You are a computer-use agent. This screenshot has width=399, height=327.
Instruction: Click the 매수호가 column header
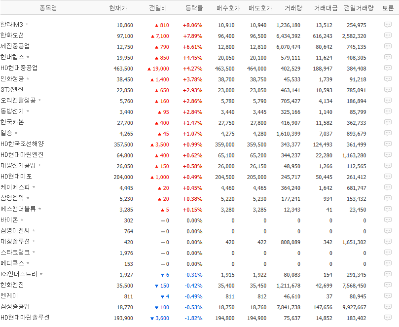228,8
